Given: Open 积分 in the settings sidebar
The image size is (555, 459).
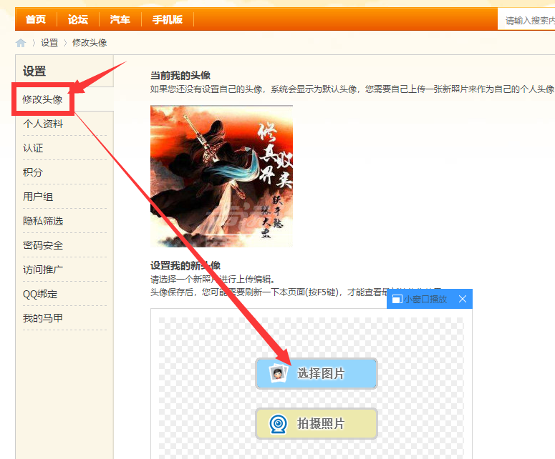Looking at the screenshot, I should [x=33, y=172].
